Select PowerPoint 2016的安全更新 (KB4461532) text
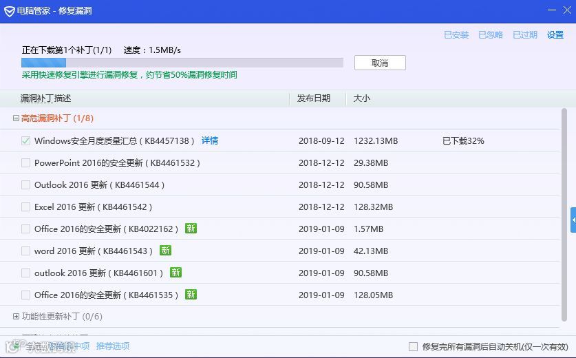The width and height of the screenshot is (576, 358). (117, 163)
